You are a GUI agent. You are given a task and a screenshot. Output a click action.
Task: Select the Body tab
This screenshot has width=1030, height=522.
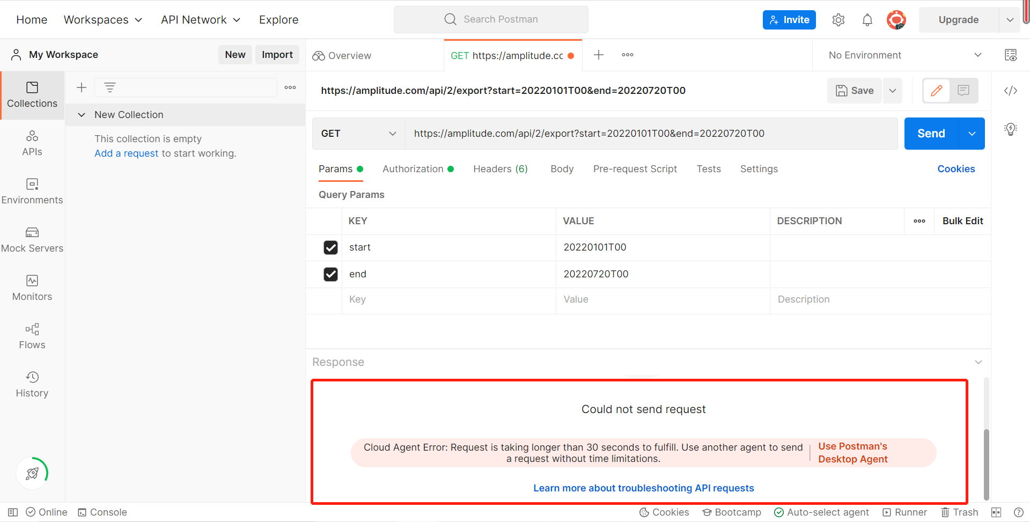(x=562, y=169)
